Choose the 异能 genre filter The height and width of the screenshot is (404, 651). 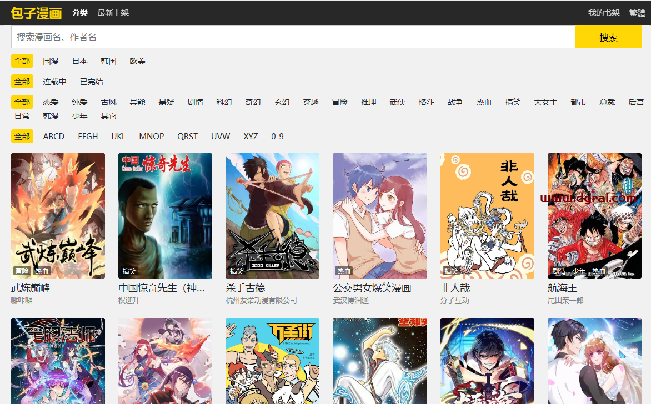[137, 102]
